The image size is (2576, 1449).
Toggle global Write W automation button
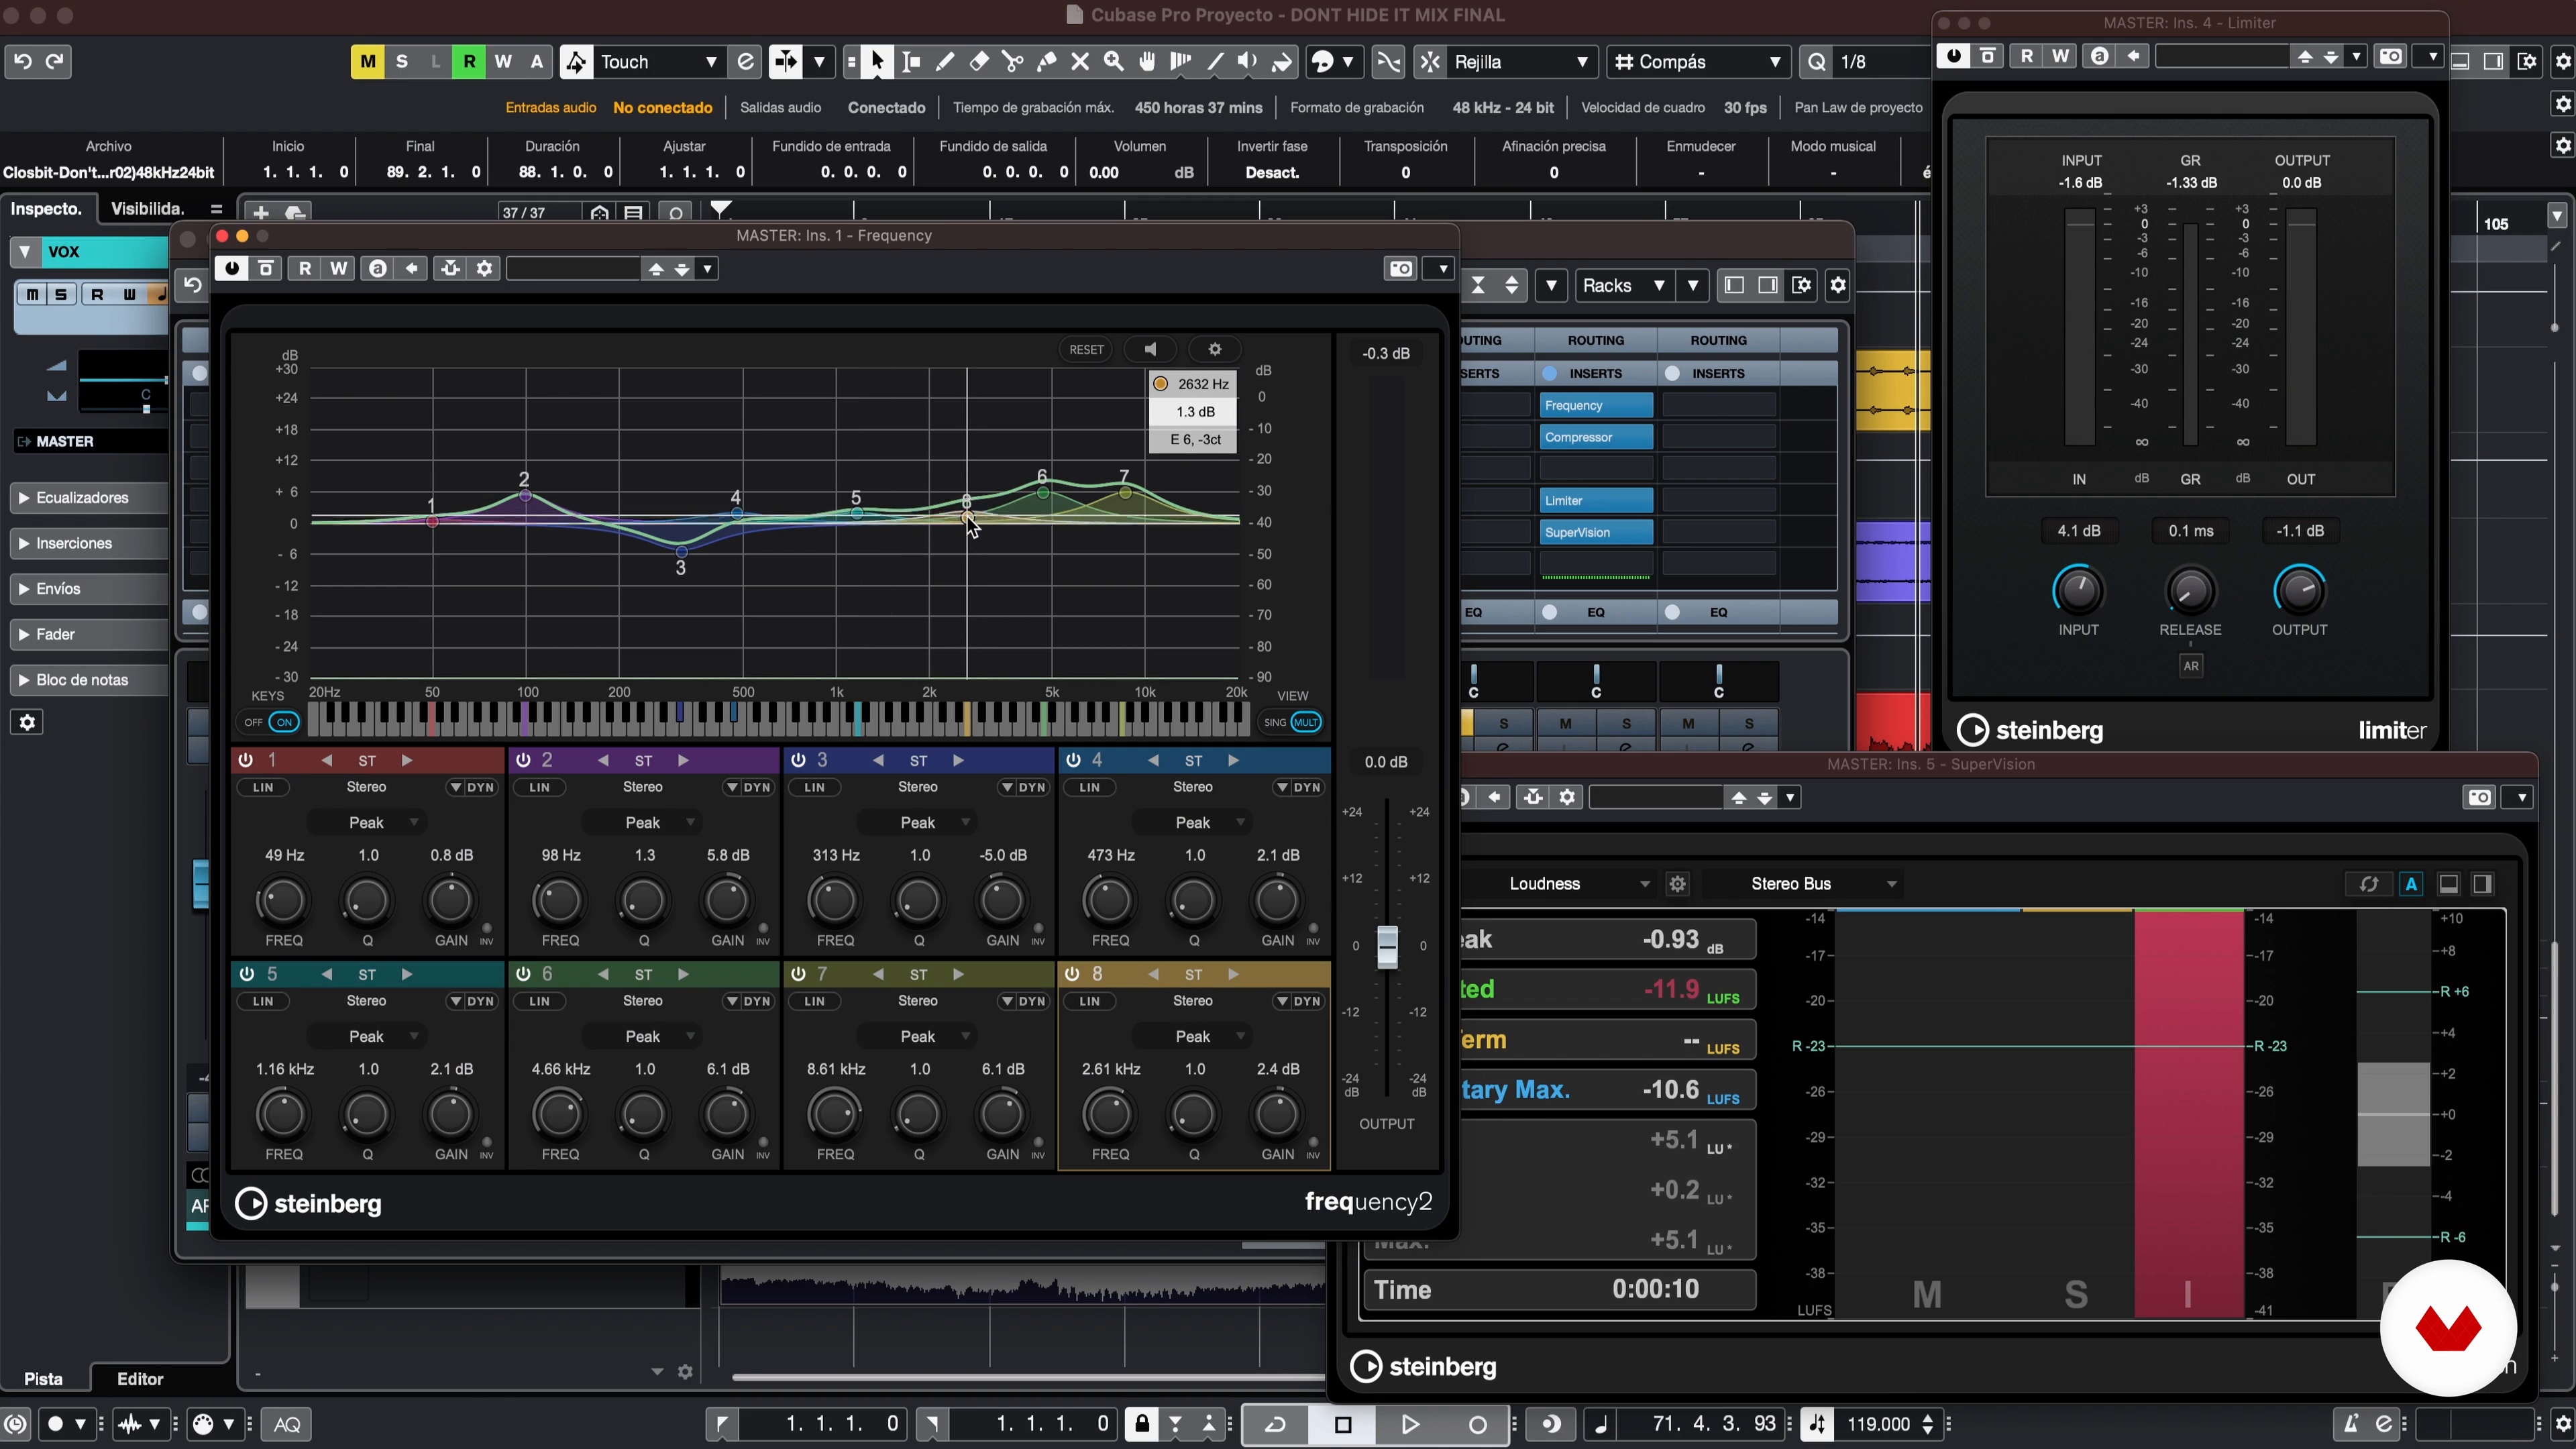503,61
